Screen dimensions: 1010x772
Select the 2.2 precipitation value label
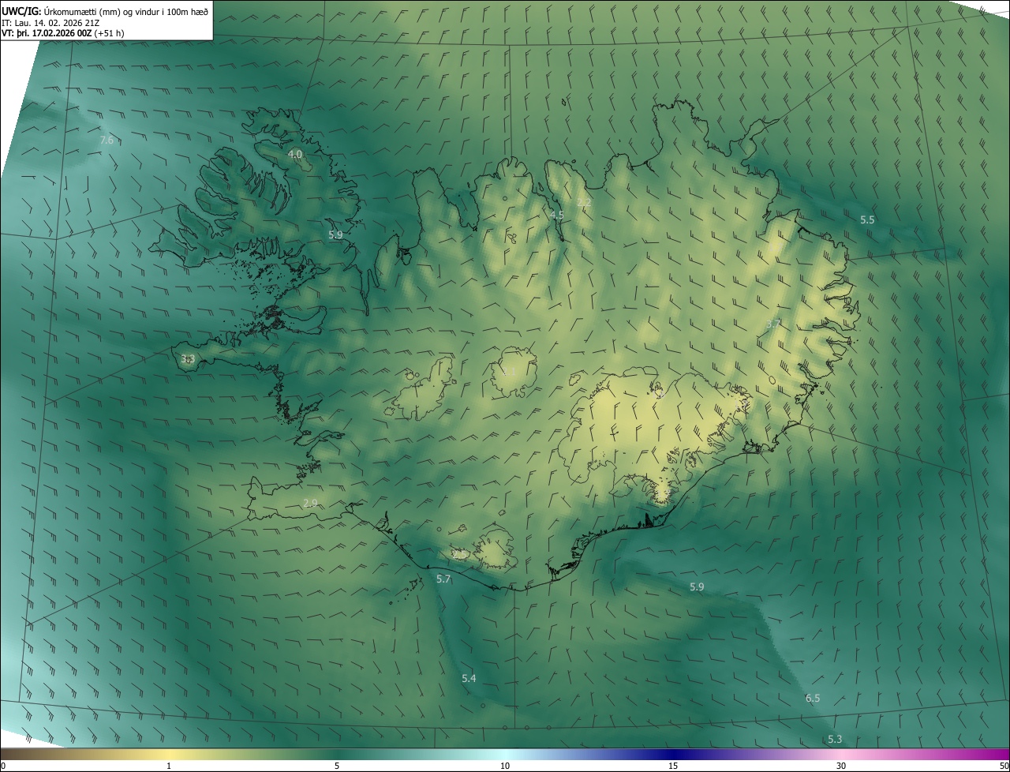pos(584,203)
